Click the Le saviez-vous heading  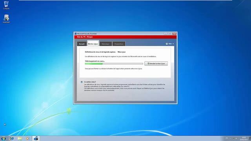click(90, 82)
